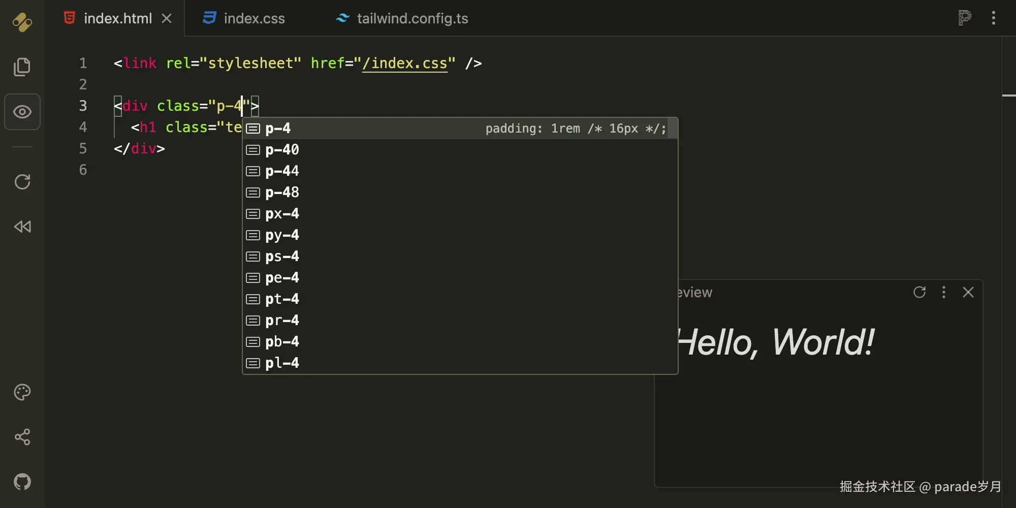The width and height of the screenshot is (1016, 508).
Task: Open the GitHub icon at sidebar bottom
Action: coord(22,482)
